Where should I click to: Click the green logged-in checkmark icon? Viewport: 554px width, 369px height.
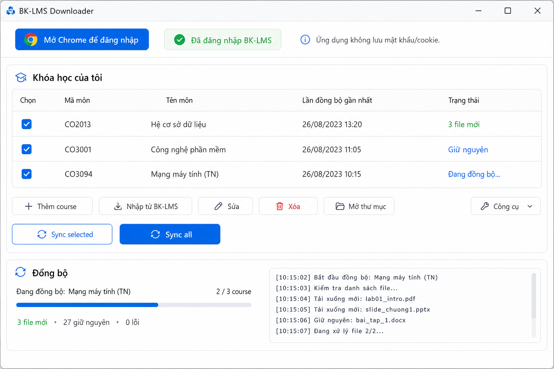coord(179,40)
